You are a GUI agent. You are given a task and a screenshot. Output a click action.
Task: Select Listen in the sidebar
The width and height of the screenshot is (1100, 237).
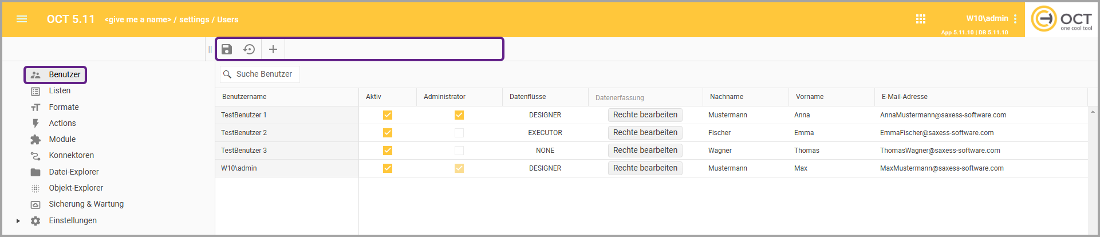click(x=60, y=91)
